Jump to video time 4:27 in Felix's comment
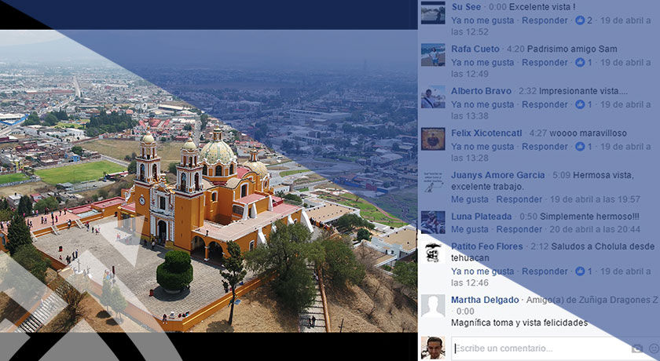 pyautogui.click(x=538, y=133)
